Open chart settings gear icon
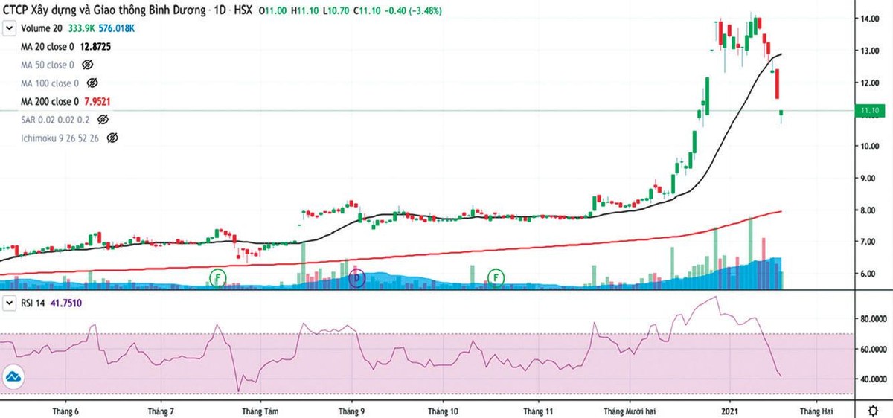Screen dimensions: 893x418 873,411
